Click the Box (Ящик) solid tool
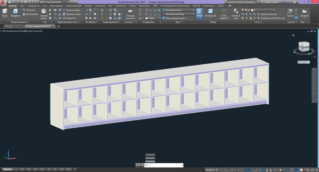 5,13
